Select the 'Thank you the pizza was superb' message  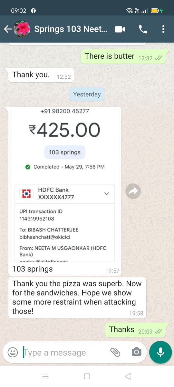pyautogui.click(x=77, y=298)
